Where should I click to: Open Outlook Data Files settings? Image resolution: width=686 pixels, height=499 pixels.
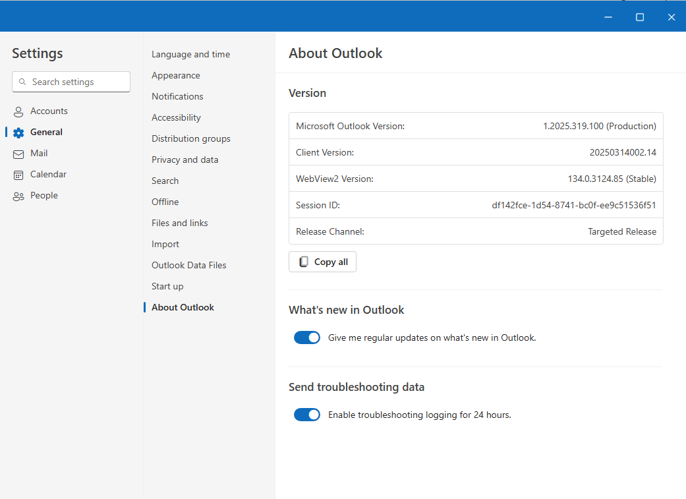pos(188,265)
